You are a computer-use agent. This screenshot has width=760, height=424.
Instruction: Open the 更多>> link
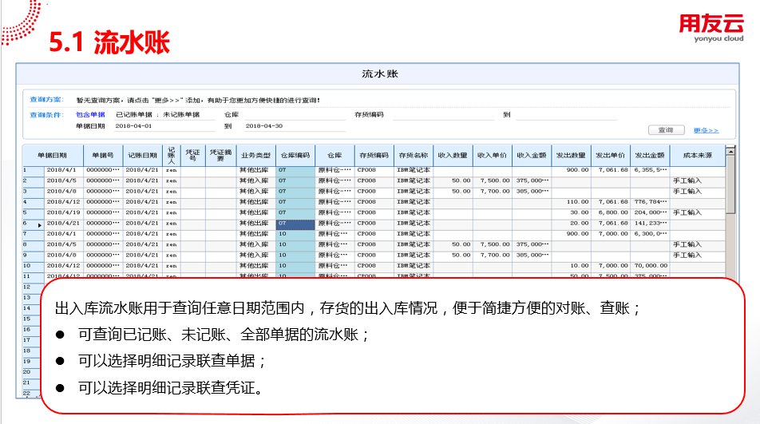(x=705, y=130)
